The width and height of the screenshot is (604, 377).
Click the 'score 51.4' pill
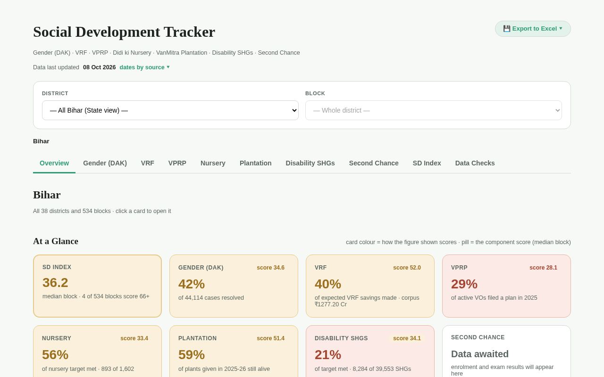click(x=270, y=338)
